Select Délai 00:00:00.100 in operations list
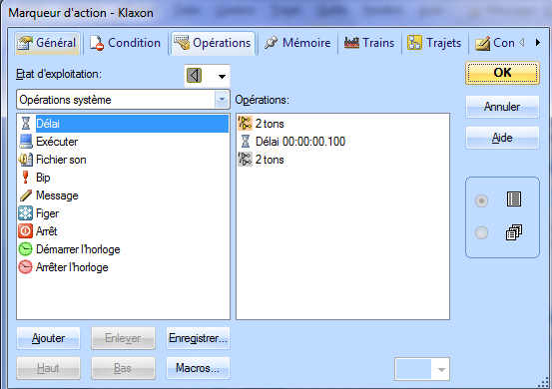Image resolution: width=552 pixels, height=389 pixels. (x=300, y=142)
